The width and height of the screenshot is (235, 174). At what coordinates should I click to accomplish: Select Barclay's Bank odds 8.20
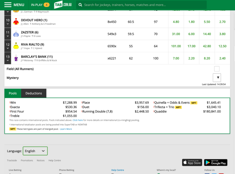click(207, 58)
